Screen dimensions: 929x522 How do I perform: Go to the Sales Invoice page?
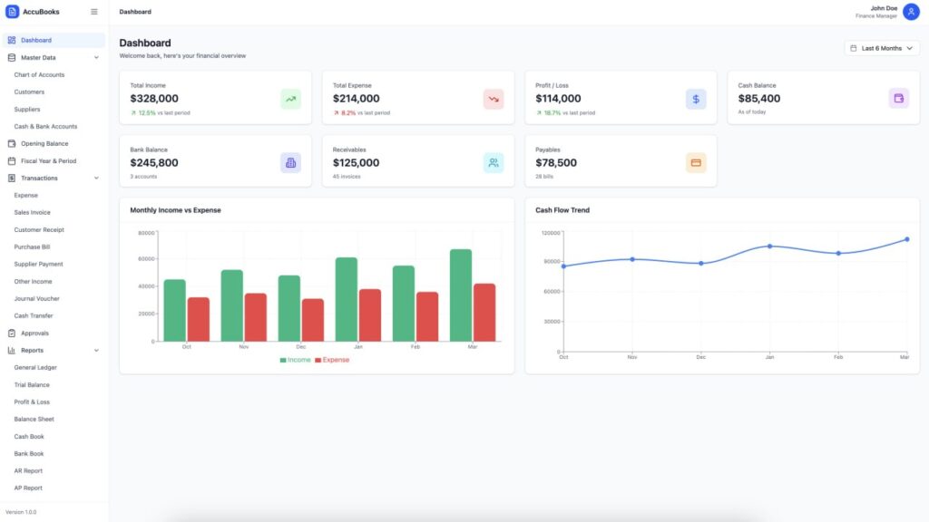point(32,212)
